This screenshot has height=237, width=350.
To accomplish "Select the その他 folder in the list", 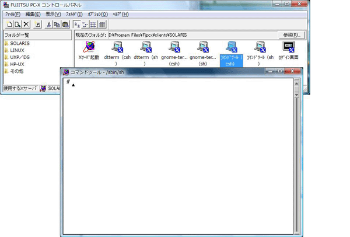I will (x=14, y=71).
